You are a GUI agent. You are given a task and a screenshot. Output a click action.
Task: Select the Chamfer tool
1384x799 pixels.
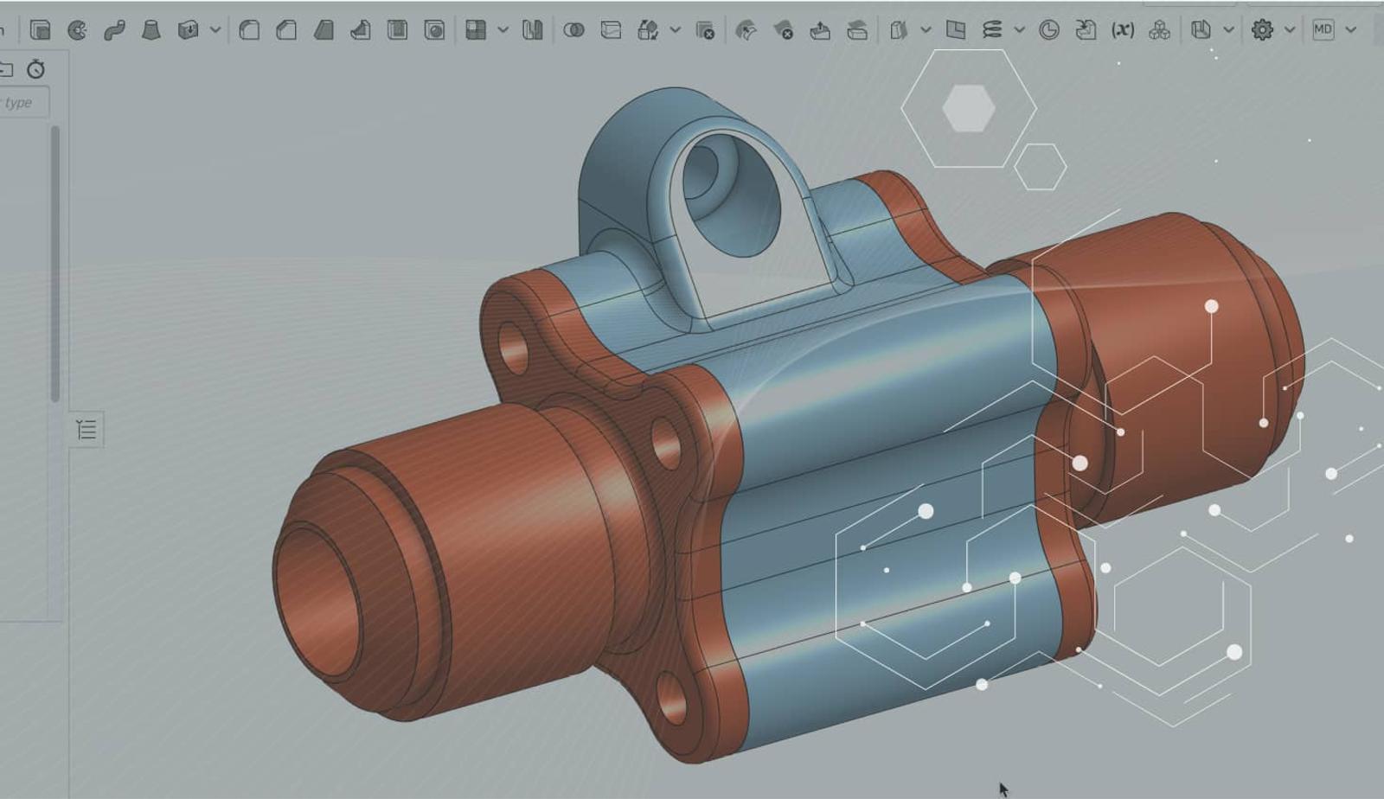click(x=286, y=30)
